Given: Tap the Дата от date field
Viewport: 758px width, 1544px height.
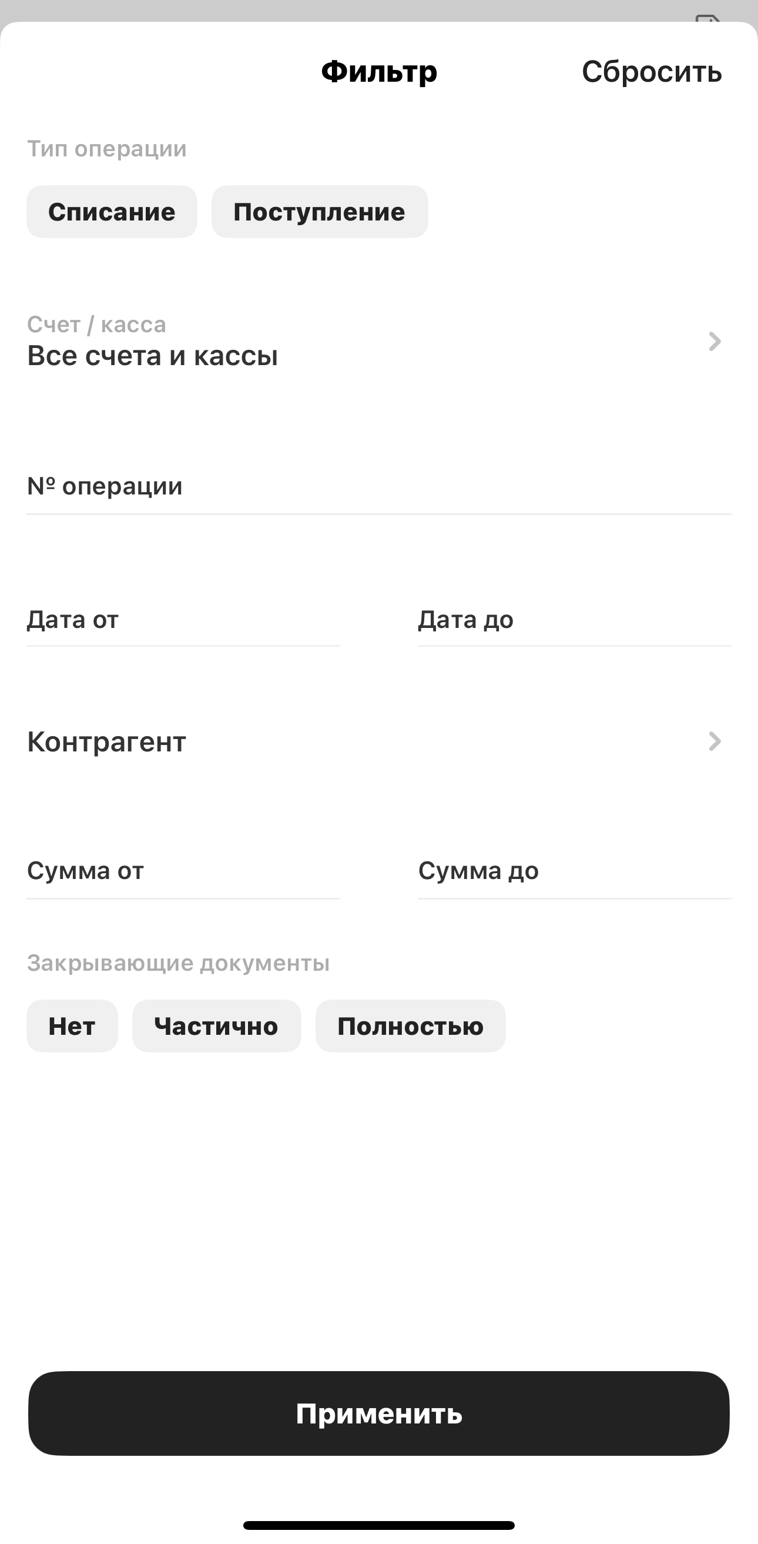Looking at the screenshot, I should point(183,620).
